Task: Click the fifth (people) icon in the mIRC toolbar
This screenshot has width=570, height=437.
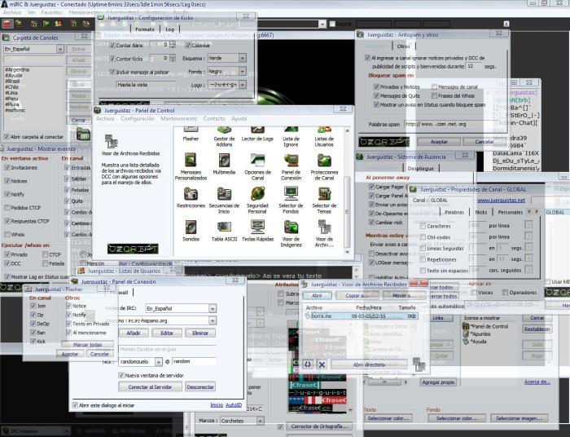Action: [x=58, y=24]
